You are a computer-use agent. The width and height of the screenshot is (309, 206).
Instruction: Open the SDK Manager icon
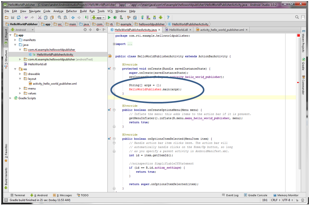154,18
